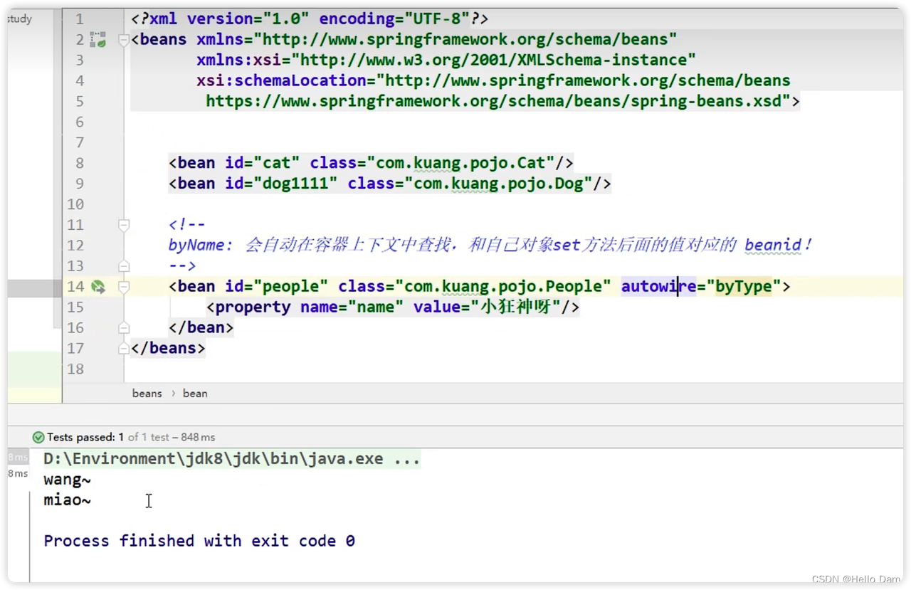Click com.kuang.pojo.People class value
Image resolution: width=911 pixels, height=590 pixels.
point(502,287)
